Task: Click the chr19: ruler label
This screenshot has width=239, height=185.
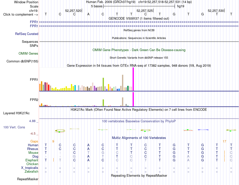Action: (34, 11)
